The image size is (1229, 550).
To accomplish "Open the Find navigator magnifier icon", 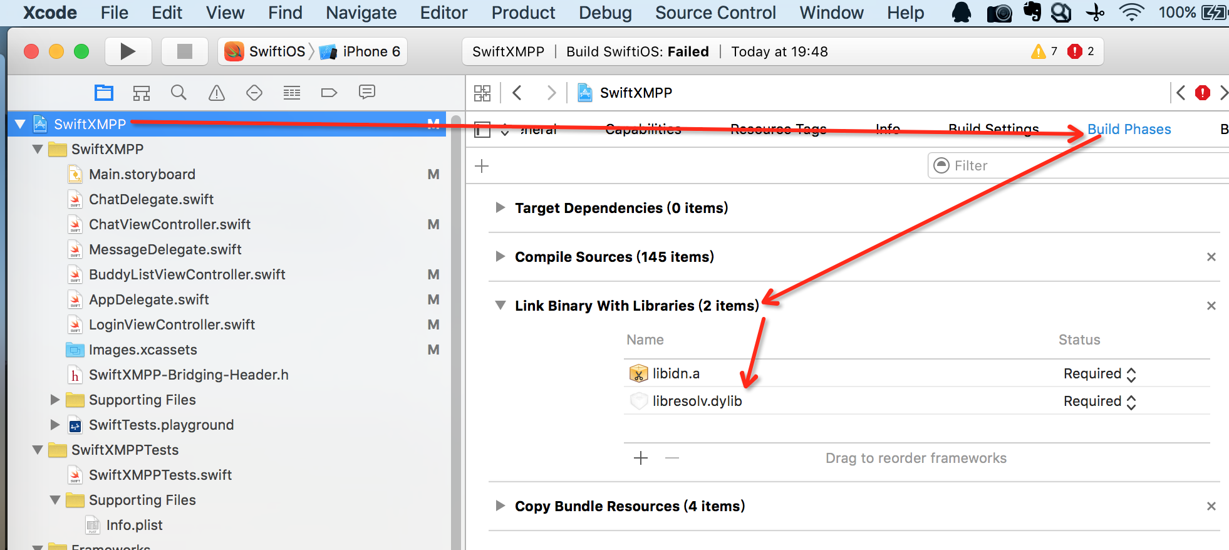I will click(x=179, y=93).
